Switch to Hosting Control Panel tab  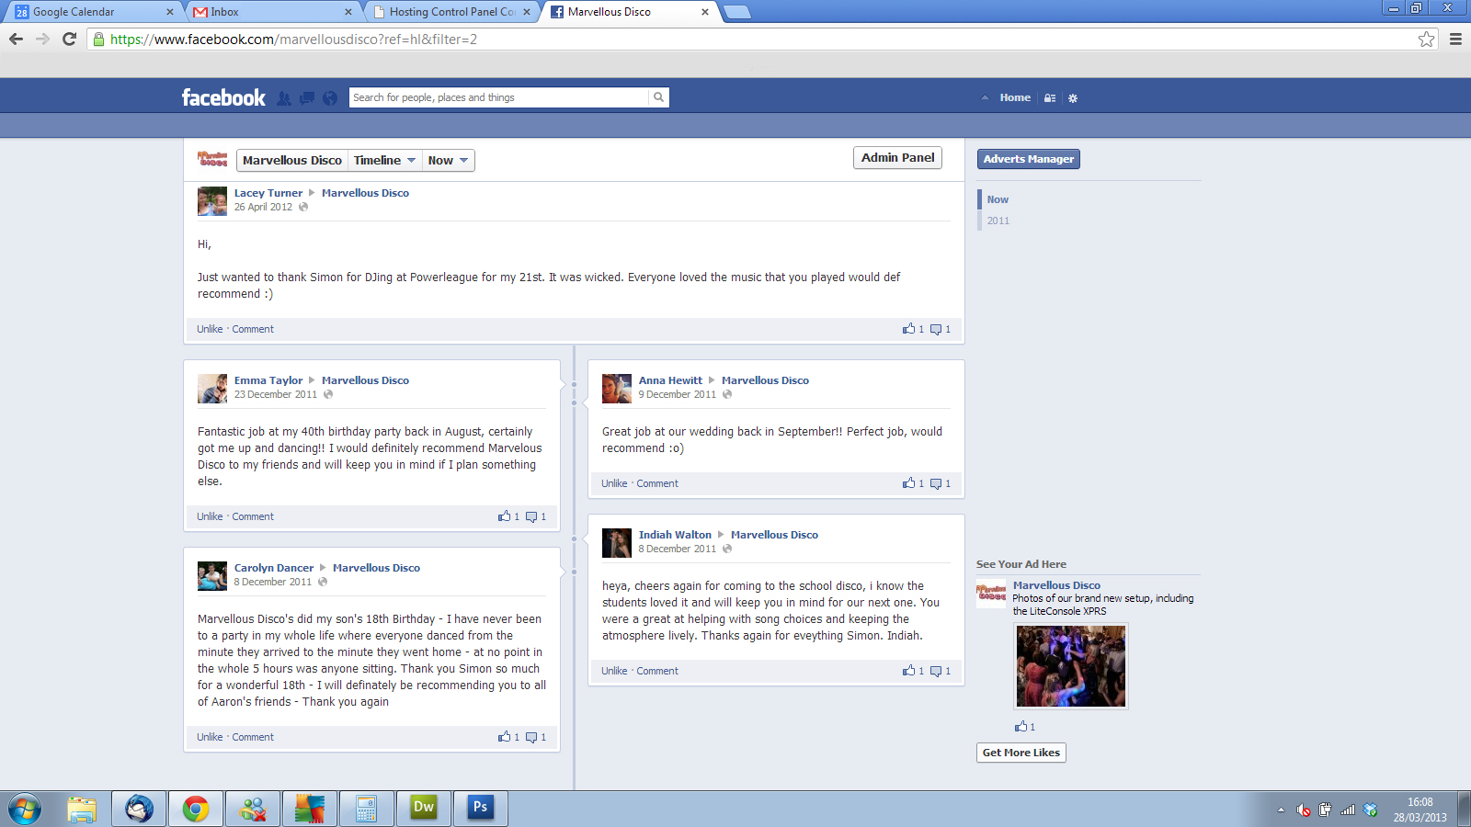[452, 12]
